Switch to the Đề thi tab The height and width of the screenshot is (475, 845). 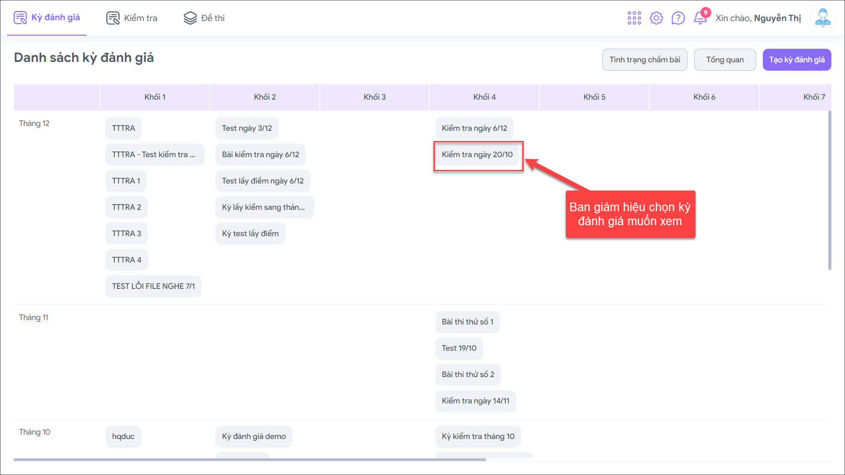coord(213,18)
